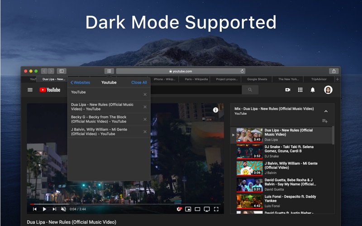Click the playlist scrollbar

(x=333, y=135)
